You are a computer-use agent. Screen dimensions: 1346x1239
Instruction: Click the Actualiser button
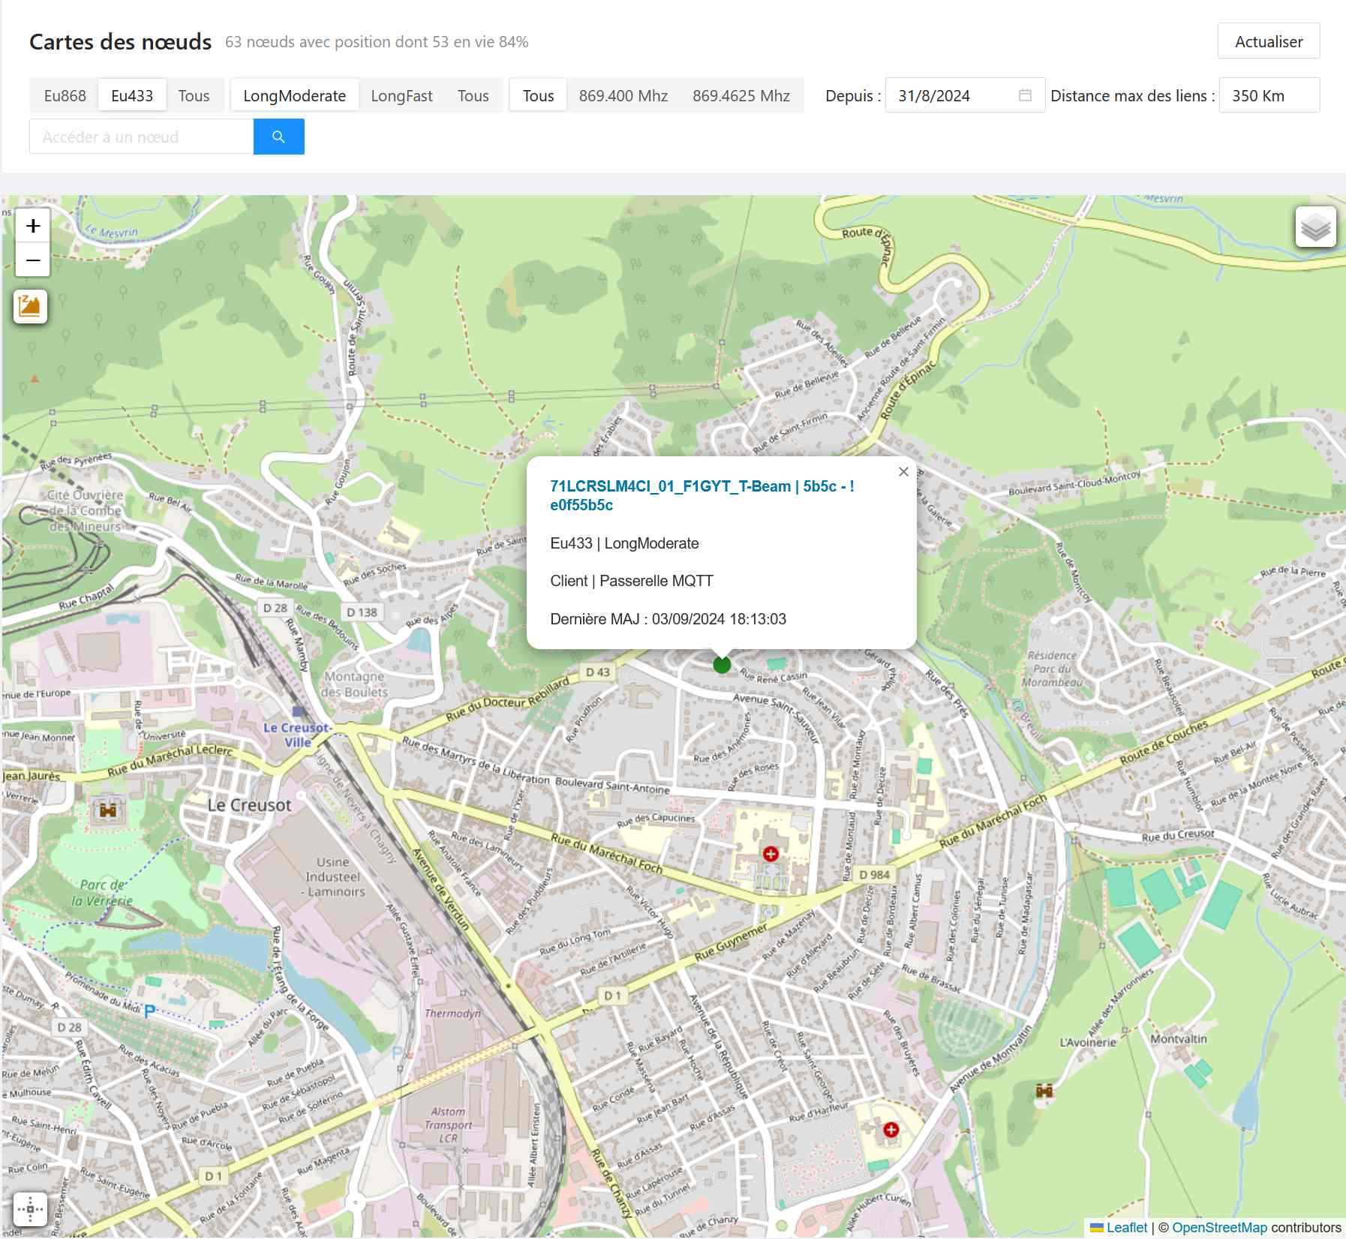[1269, 41]
